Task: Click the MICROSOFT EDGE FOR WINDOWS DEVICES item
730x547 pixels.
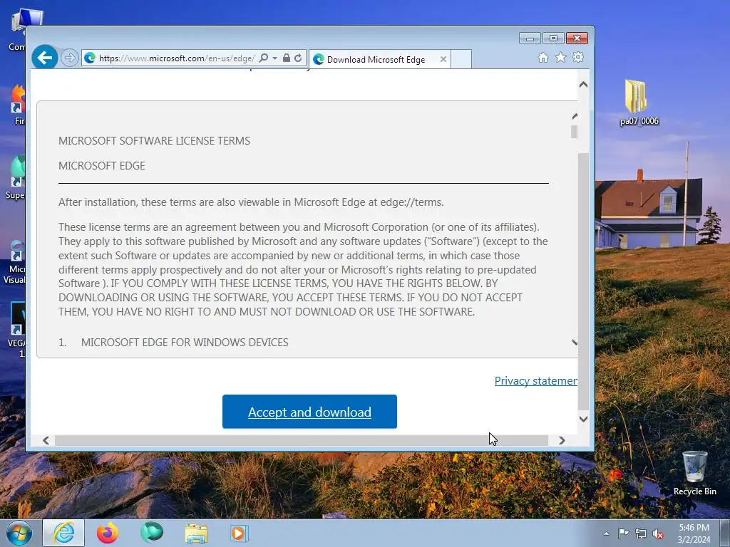Action: [x=185, y=343]
